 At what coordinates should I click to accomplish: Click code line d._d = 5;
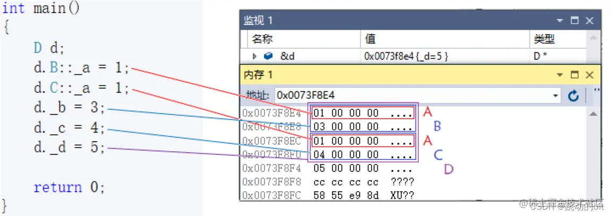pos(70,148)
